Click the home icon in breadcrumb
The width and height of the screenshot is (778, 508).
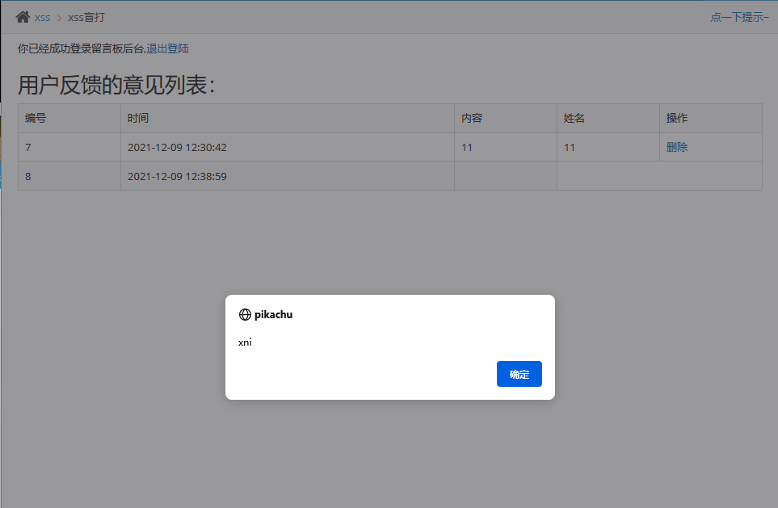[x=23, y=17]
